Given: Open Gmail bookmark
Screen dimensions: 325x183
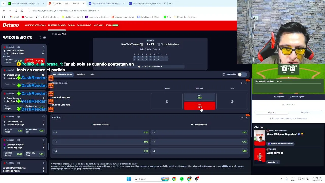Looking at the screenshot, I should [x=14, y=17].
